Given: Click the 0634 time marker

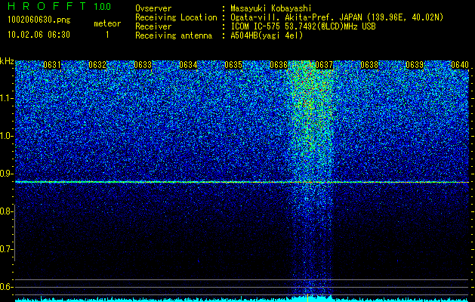Looking at the screenshot, I should (x=188, y=65).
